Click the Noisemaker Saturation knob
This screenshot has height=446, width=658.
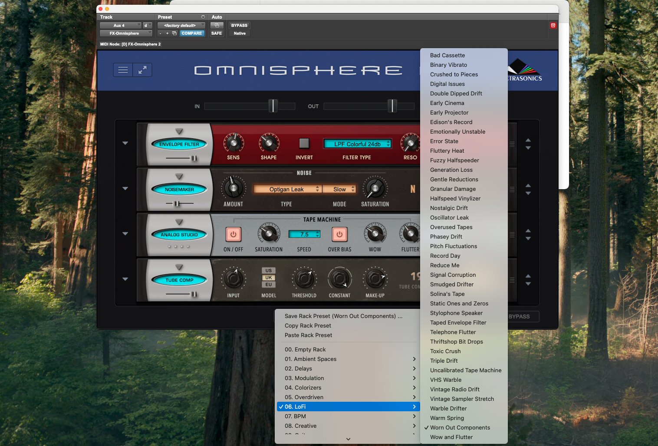tap(375, 188)
